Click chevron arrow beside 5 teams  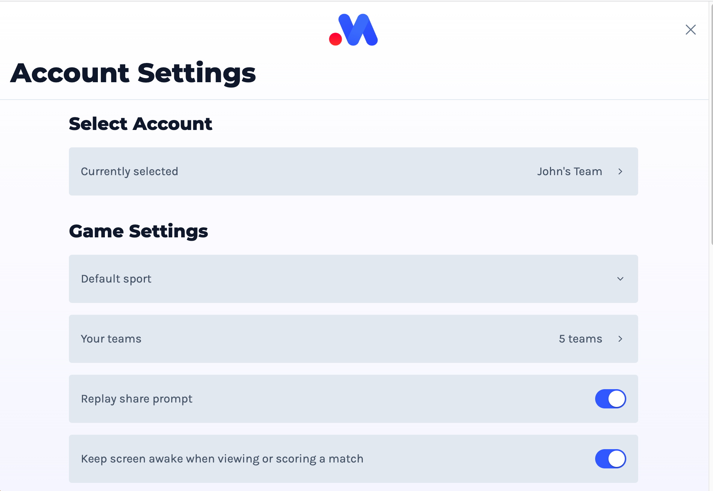(x=620, y=339)
